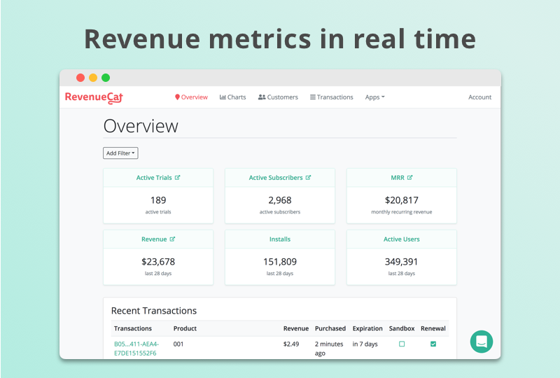The image size is (560, 378).
Task: Click the Transactions column header
Action: (x=133, y=328)
